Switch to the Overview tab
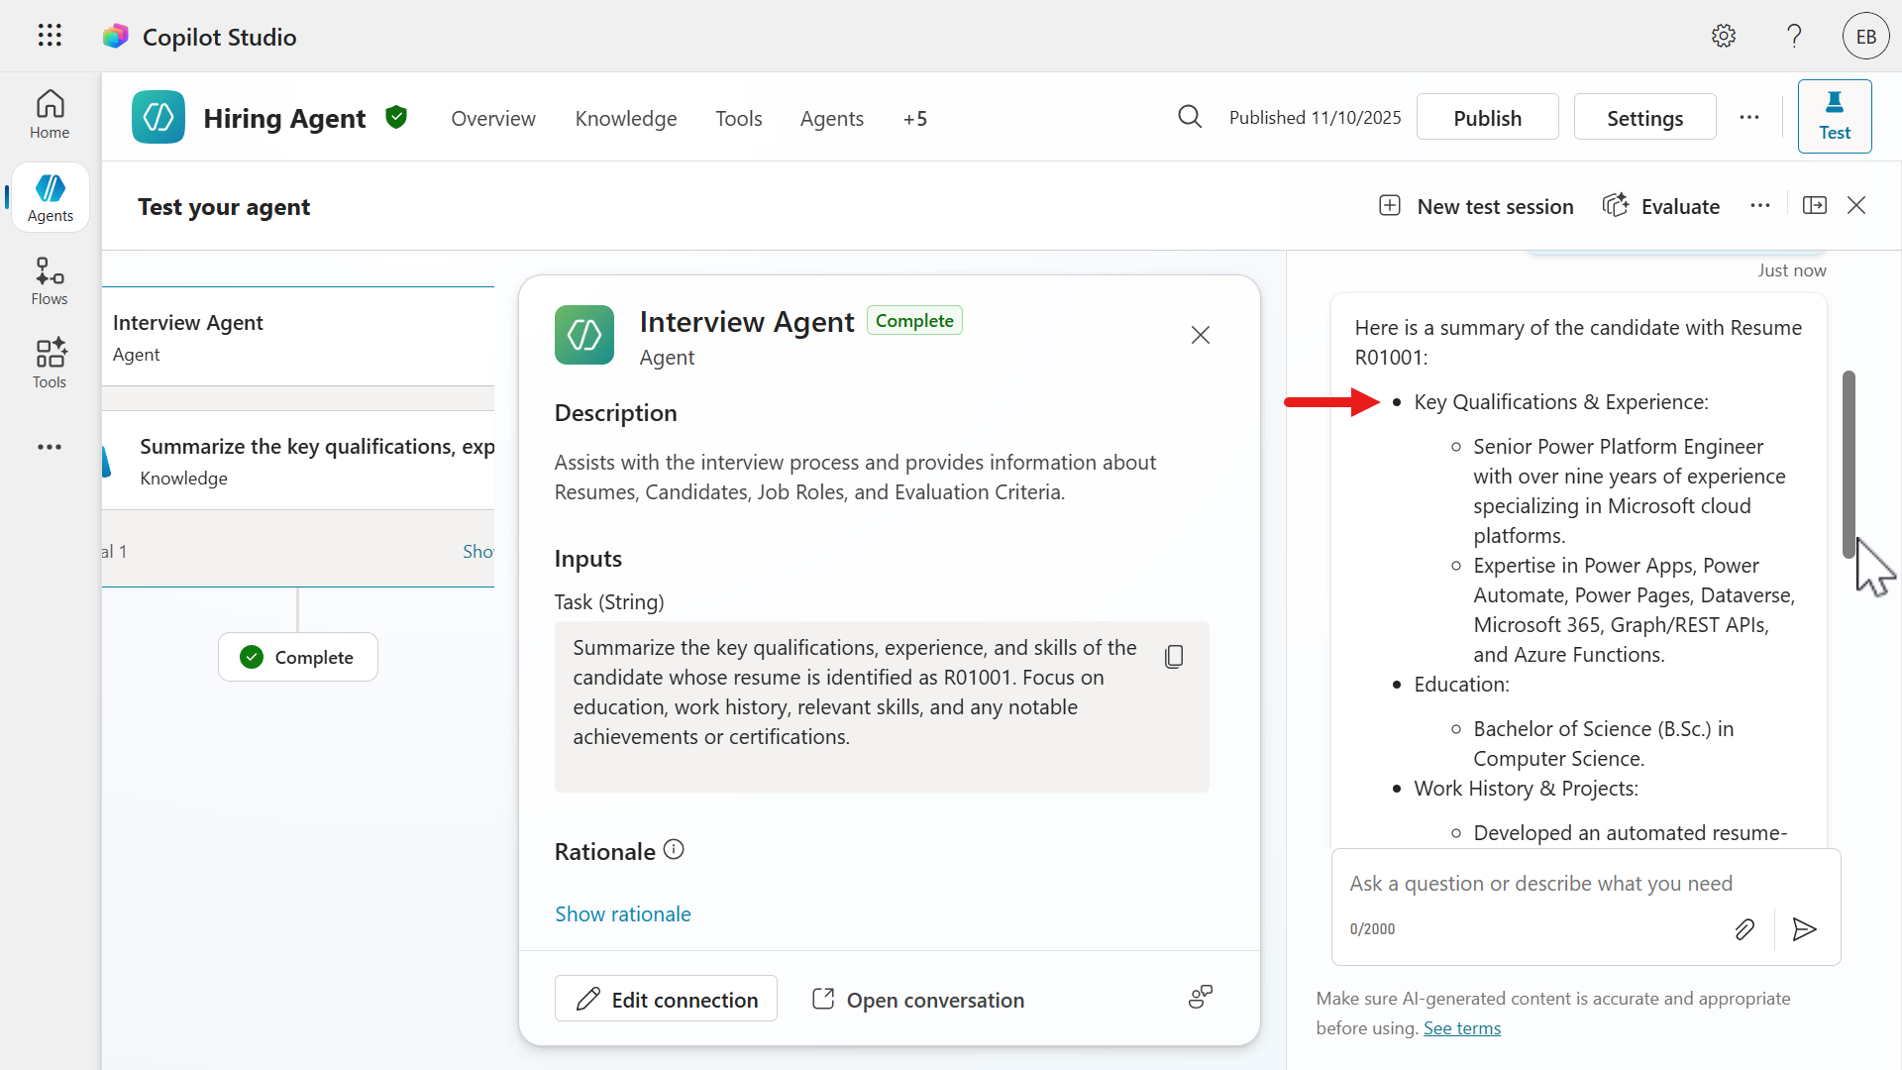 492,119
